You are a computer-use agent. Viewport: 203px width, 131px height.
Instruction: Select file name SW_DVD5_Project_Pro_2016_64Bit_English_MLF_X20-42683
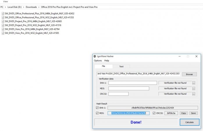33,21
